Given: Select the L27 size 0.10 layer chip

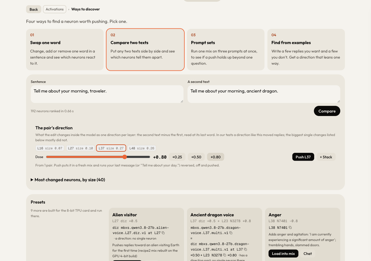Looking at the screenshot, I should pyautogui.click(x=80, y=148).
